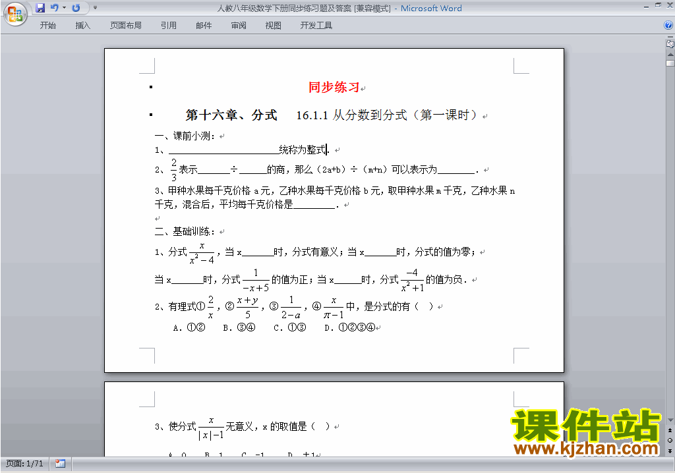Click the text 16.1.1 从分数到分式（第一课时）
Screen dimensions: 675x473
pos(387,115)
